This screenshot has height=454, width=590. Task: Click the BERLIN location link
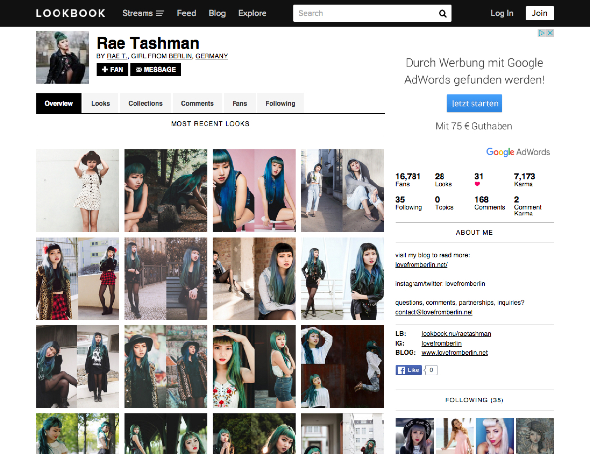(x=180, y=56)
